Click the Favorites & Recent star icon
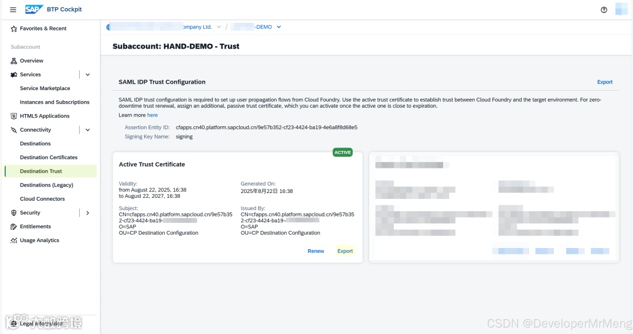 click(x=13, y=29)
